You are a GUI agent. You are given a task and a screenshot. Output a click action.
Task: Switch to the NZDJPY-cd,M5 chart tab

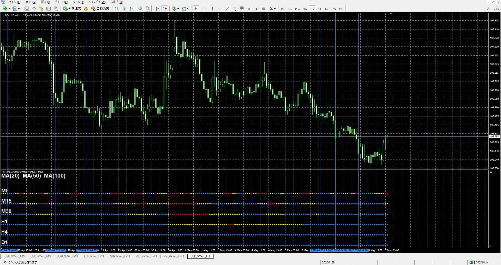[174, 256]
